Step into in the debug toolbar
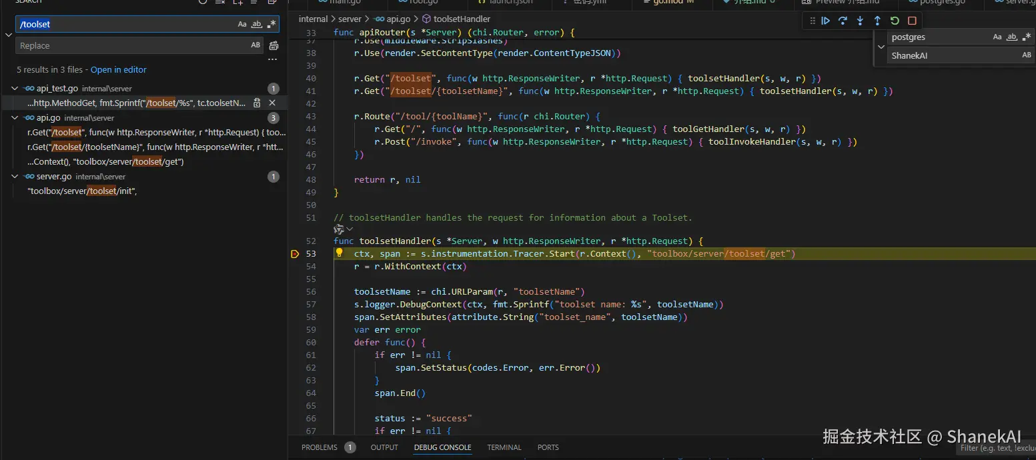The height and width of the screenshot is (460, 1036). pyautogui.click(x=861, y=21)
